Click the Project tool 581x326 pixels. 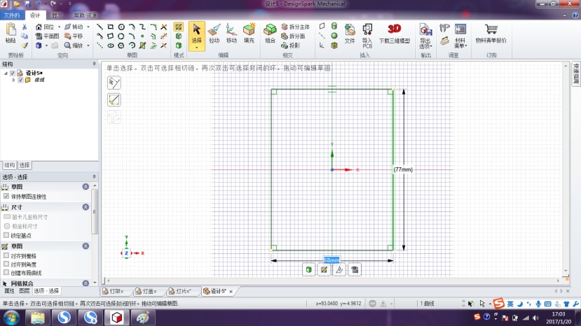[291, 45]
